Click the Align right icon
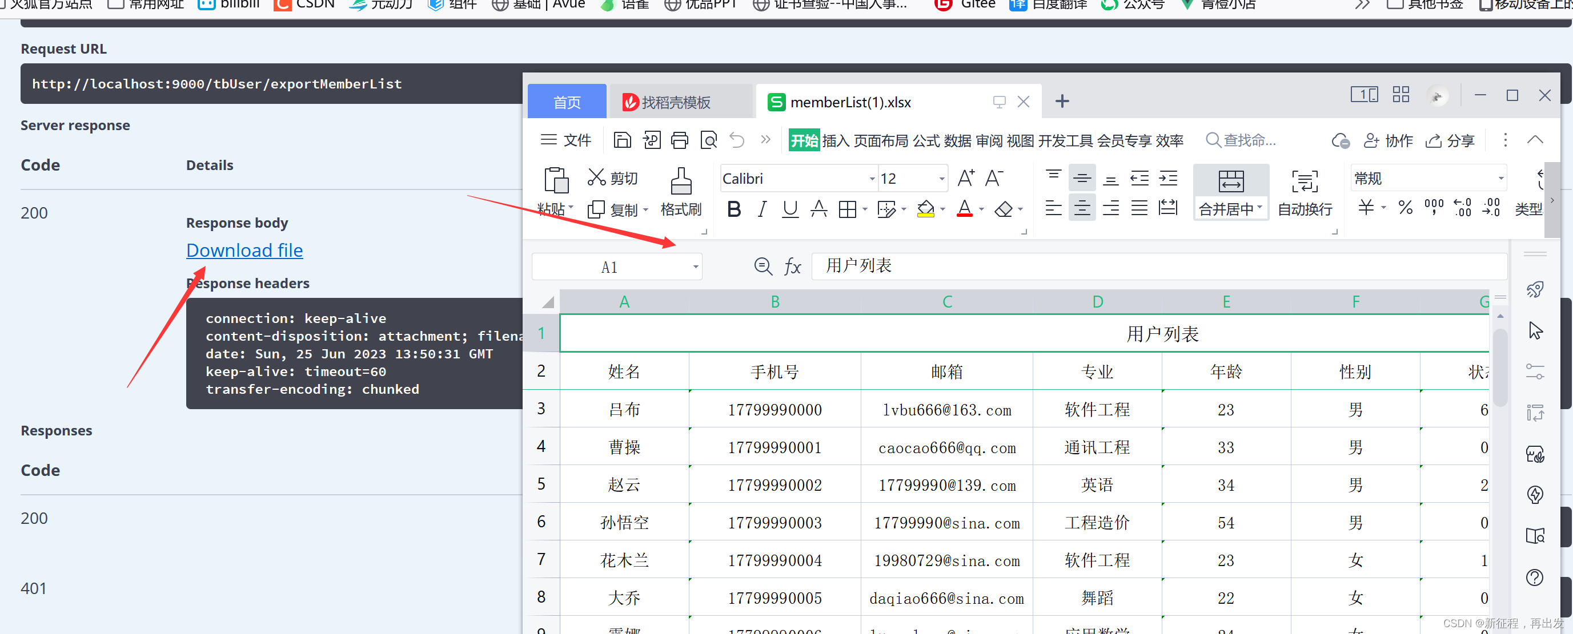1573x634 pixels. 1110,208
